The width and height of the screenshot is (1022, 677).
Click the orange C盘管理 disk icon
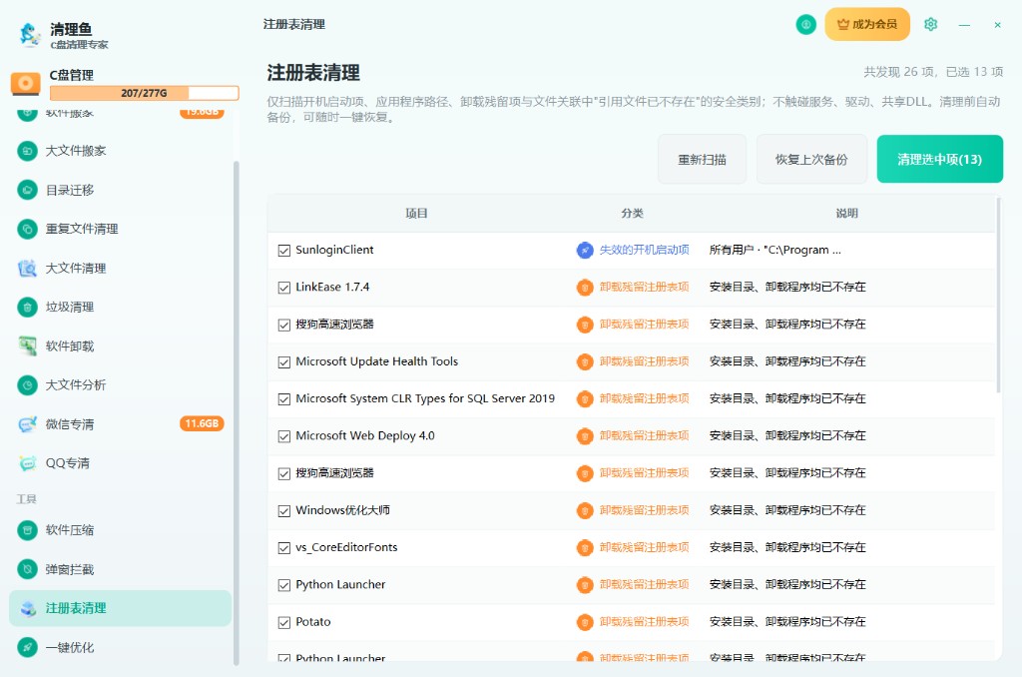pos(25,84)
